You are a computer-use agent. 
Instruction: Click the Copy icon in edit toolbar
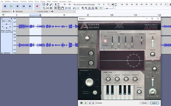[x=59, y=8]
